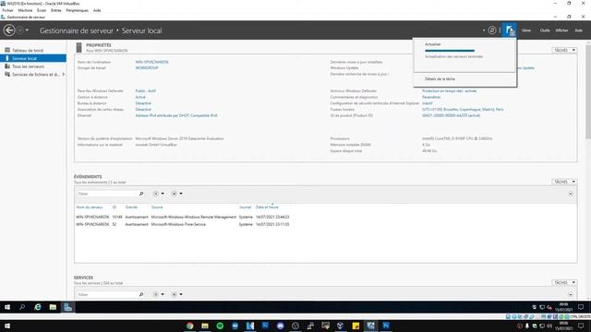Image resolution: width=591 pixels, height=332 pixels.
Task: Open the navigation history dropdown beside the arrows
Action: pyautogui.click(x=27, y=30)
